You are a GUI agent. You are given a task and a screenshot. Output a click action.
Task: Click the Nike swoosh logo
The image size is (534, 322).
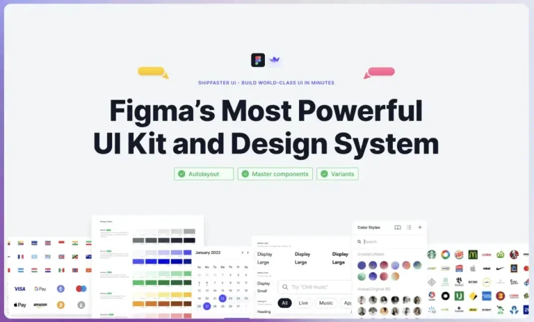(500, 268)
